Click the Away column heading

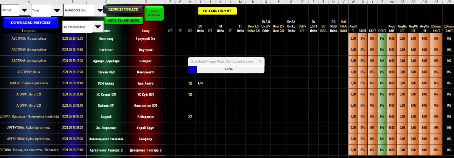(145, 31)
